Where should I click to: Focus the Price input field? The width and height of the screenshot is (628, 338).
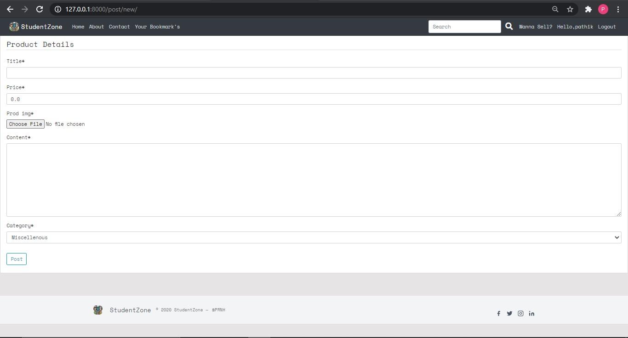(314, 99)
